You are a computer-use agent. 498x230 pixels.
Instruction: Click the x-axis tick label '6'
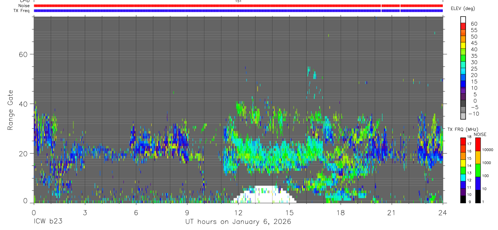(136, 212)
